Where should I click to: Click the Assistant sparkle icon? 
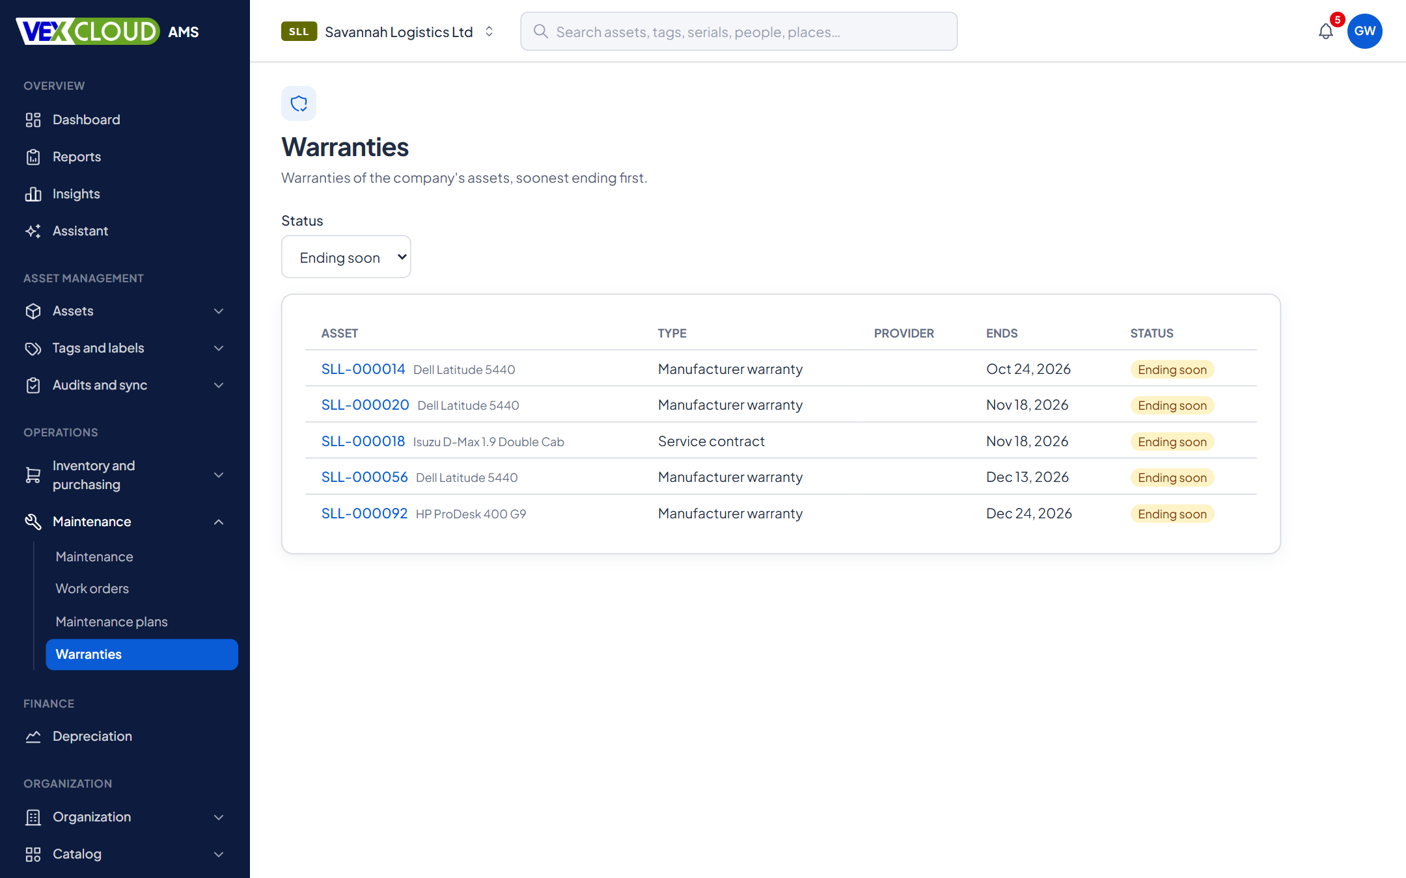click(x=33, y=231)
